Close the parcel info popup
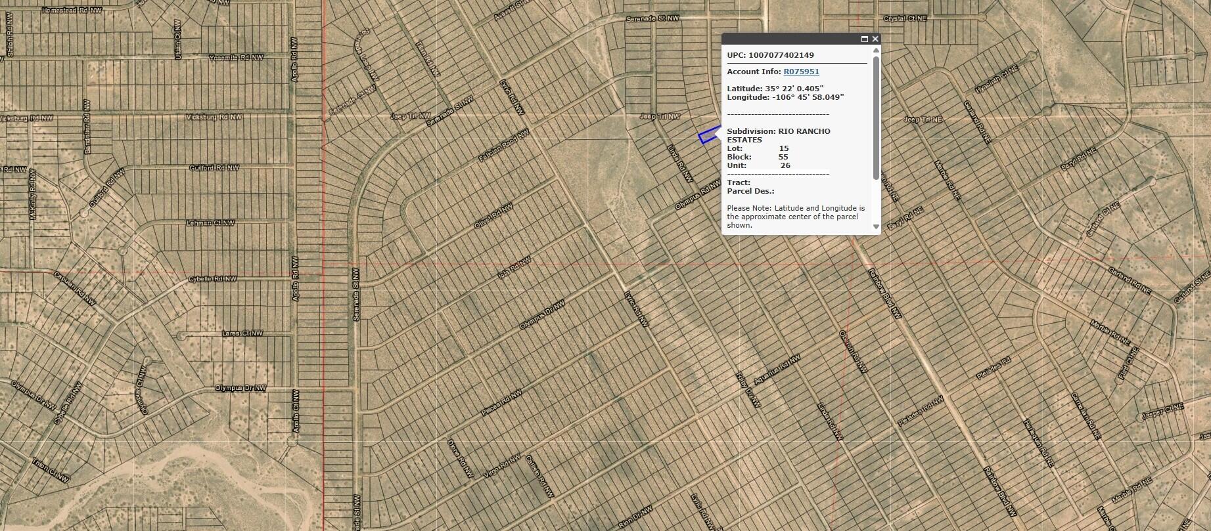The width and height of the screenshot is (1211, 531). pos(875,39)
